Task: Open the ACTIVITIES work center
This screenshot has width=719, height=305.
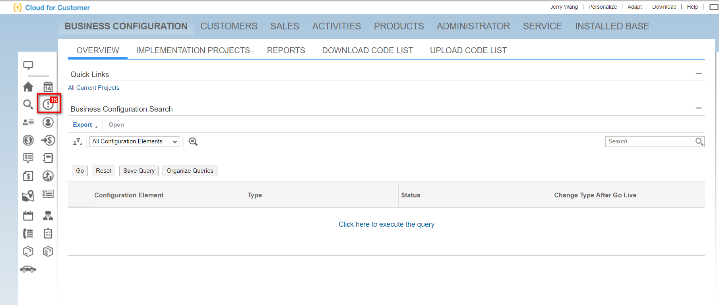Action: [x=337, y=26]
